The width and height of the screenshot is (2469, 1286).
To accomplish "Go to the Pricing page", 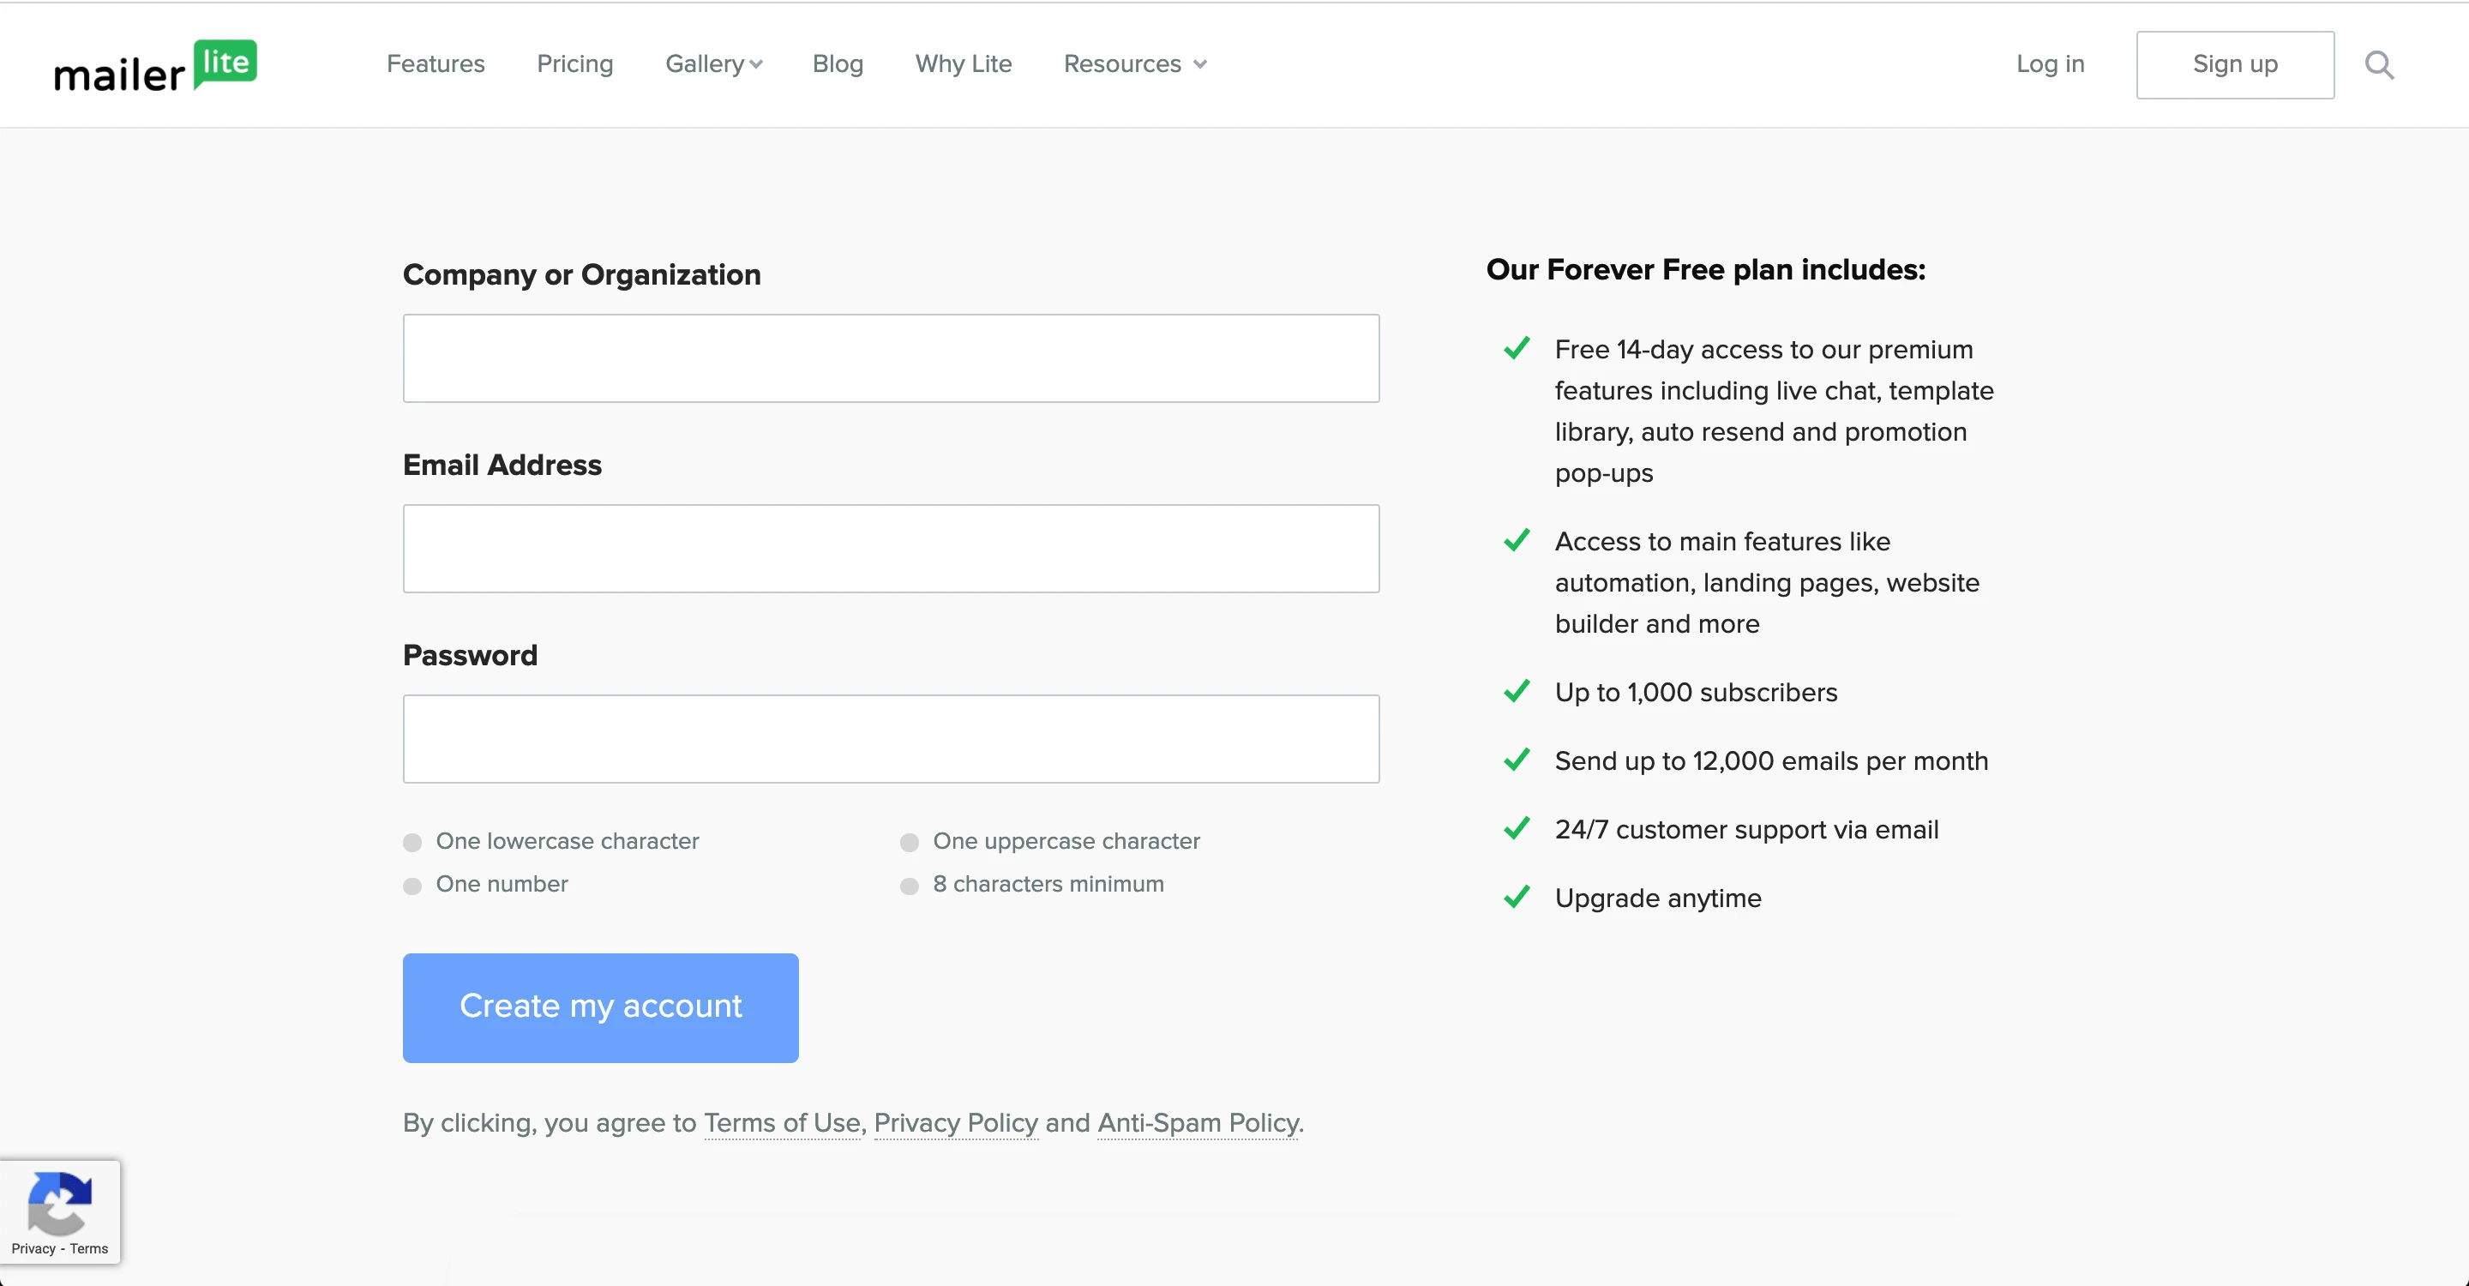I will click(574, 64).
